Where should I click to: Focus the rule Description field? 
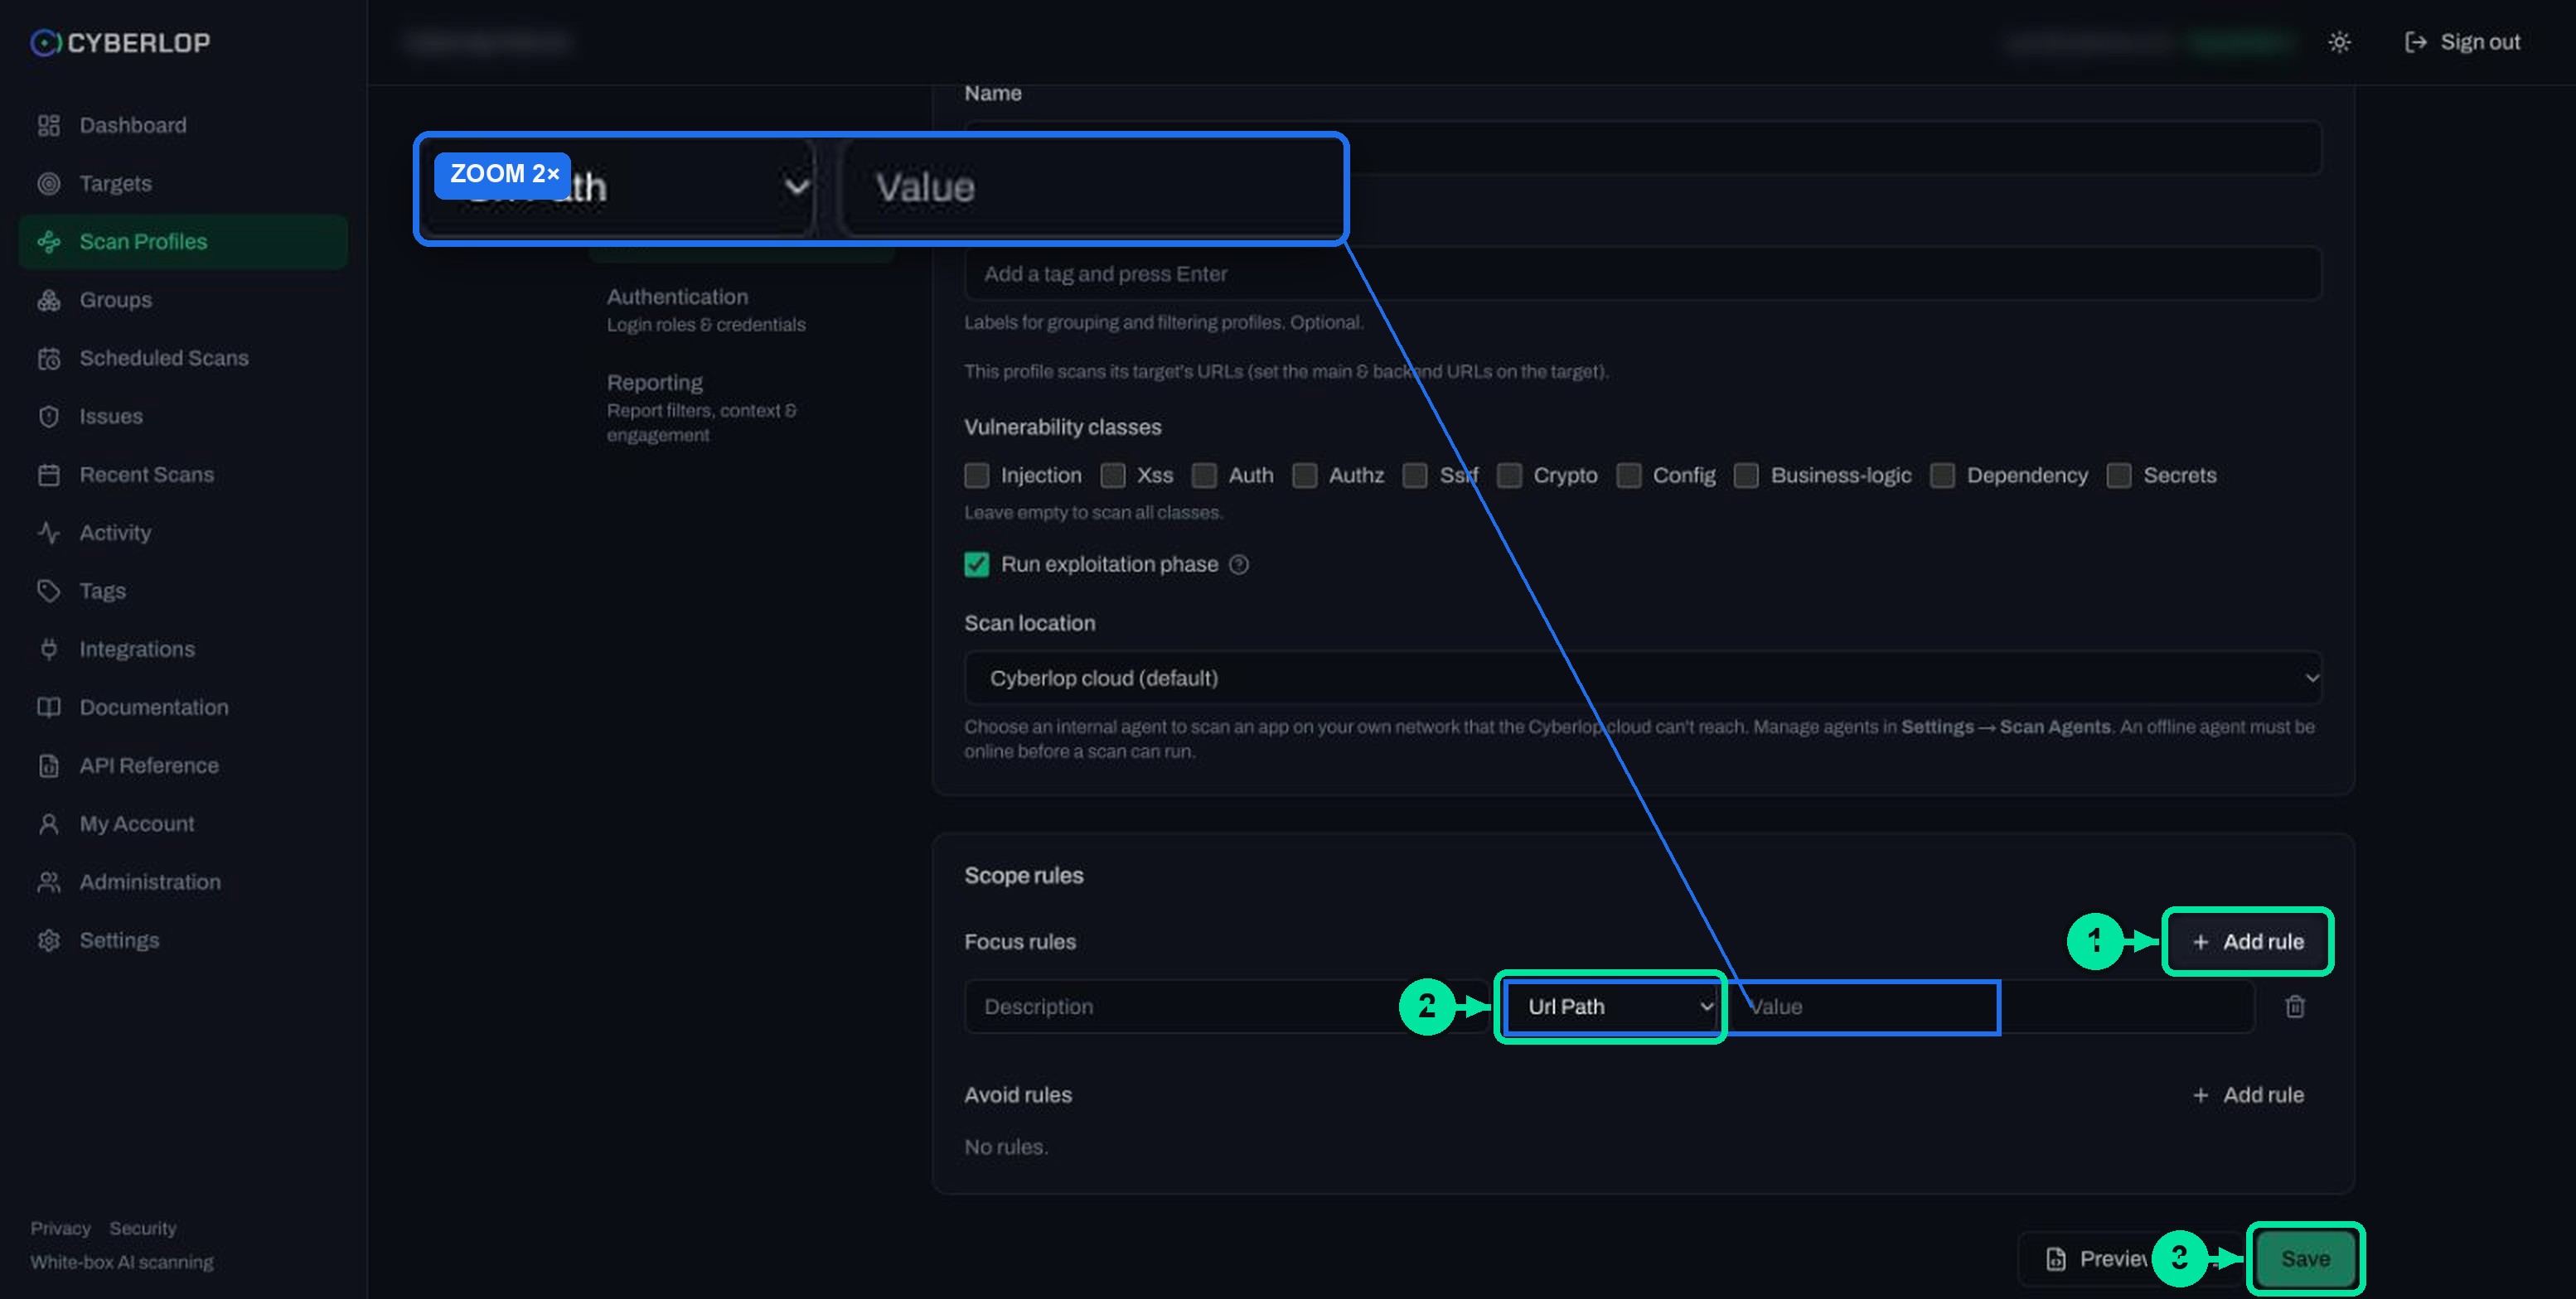tap(1226, 1007)
